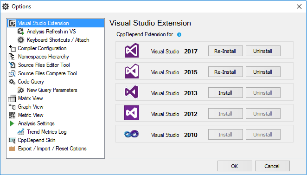Click the Source Files Editor Tool icon
Image resolution: width=307 pixels, height=175 pixels.
12,65
